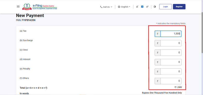Image resolution: width=203 pixels, height=95 pixels.
Task: Click the (b) Surcharge label
Action: [x=26, y=40]
